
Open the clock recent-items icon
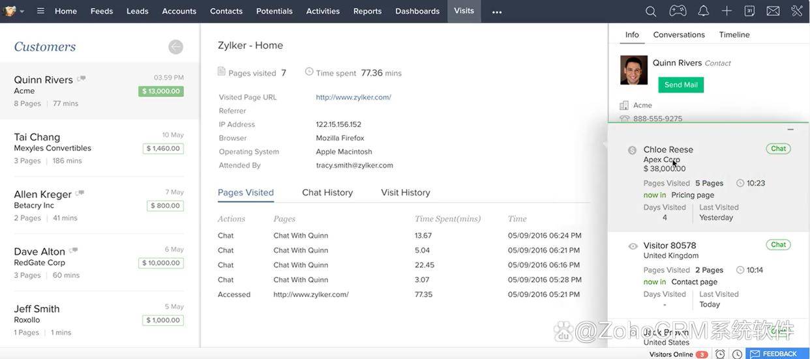click(x=737, y=354)
